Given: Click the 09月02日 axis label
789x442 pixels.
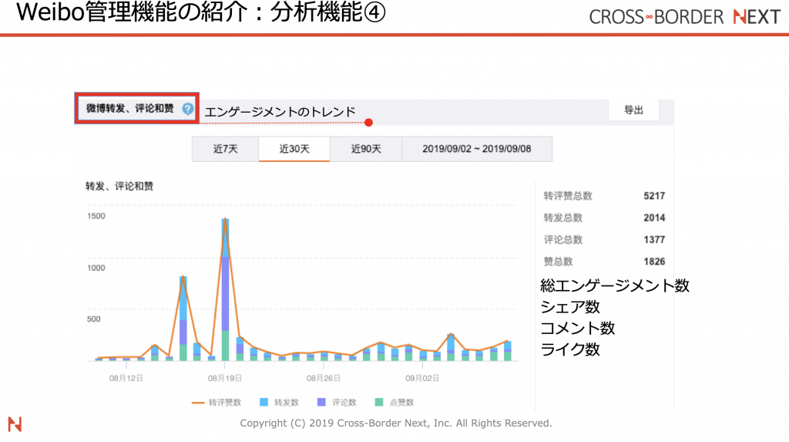Looking at the screenshot, I should click(422, 378).
